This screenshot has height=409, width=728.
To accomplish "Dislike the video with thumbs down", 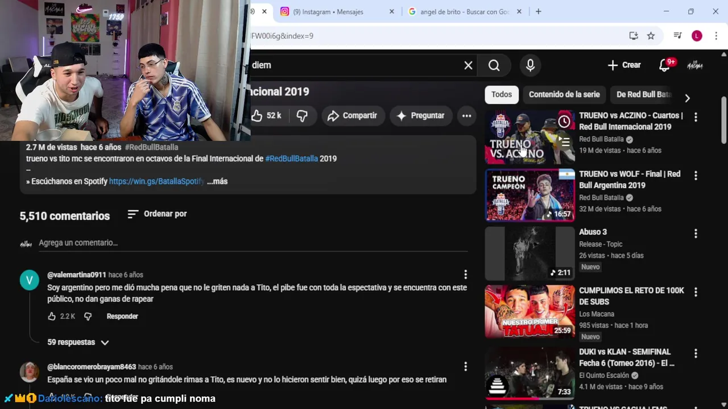I will point(302,115).
